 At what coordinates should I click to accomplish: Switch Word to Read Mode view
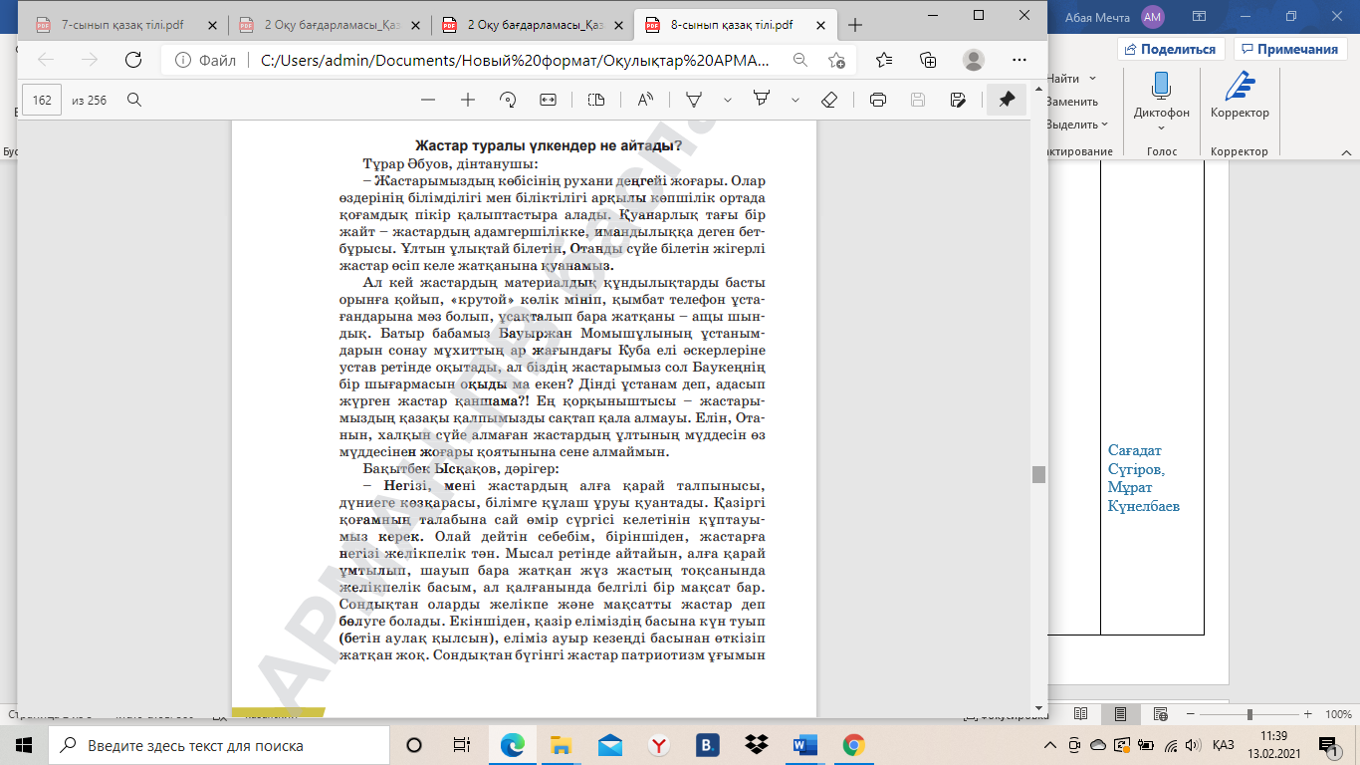tap(1081, 714)
